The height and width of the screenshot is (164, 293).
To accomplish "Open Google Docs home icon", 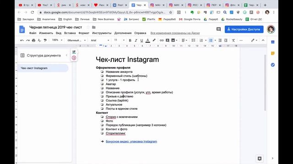I will click(22, 29).
